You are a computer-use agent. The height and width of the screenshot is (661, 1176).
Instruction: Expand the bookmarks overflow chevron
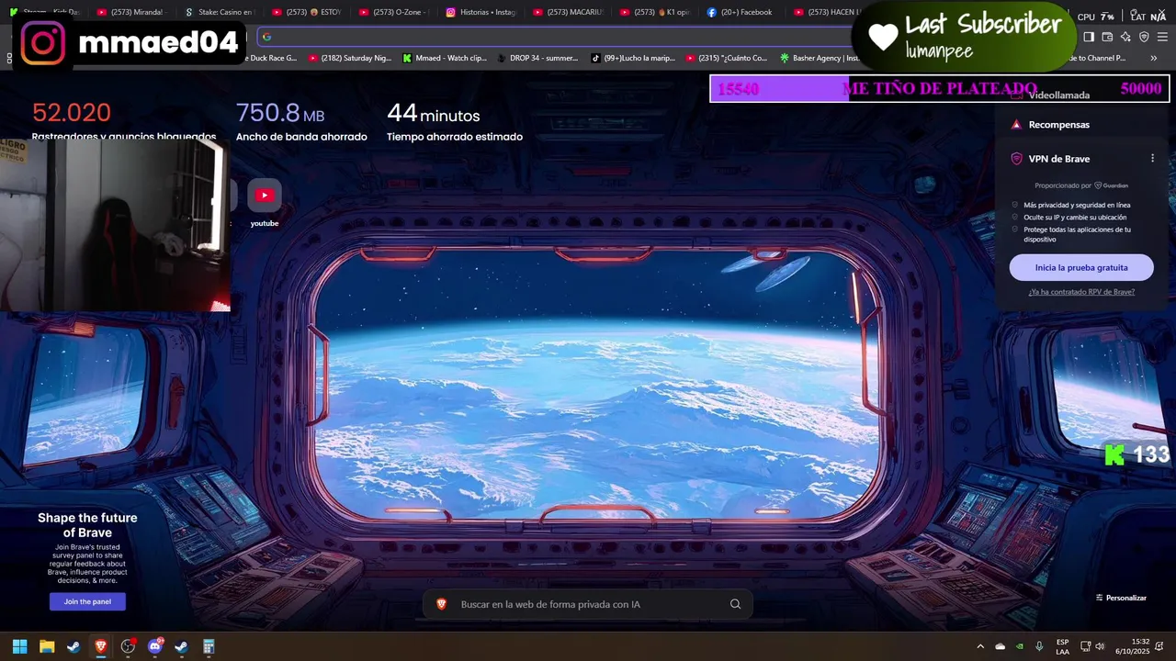pos(1154,58)
